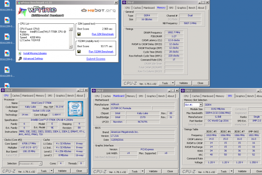Open the Processor #1 selection dropdown
Viewport: 262px width, 175px height.
tap(40, 164)
